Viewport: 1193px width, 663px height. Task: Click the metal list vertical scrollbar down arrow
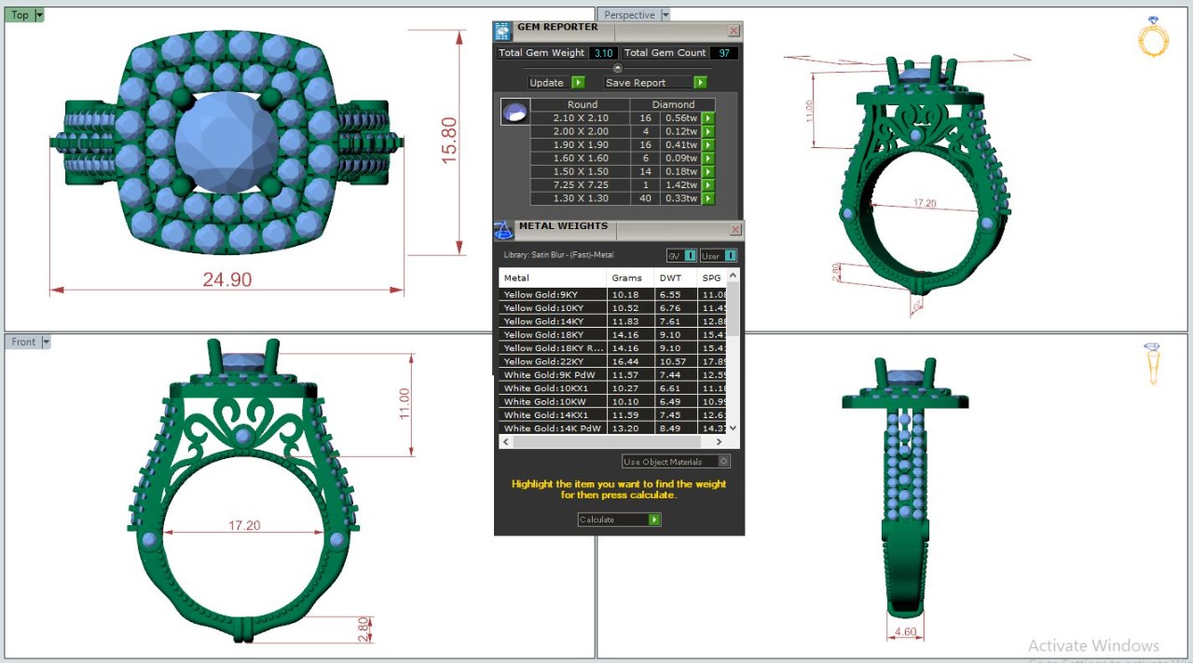pos(733,427)
